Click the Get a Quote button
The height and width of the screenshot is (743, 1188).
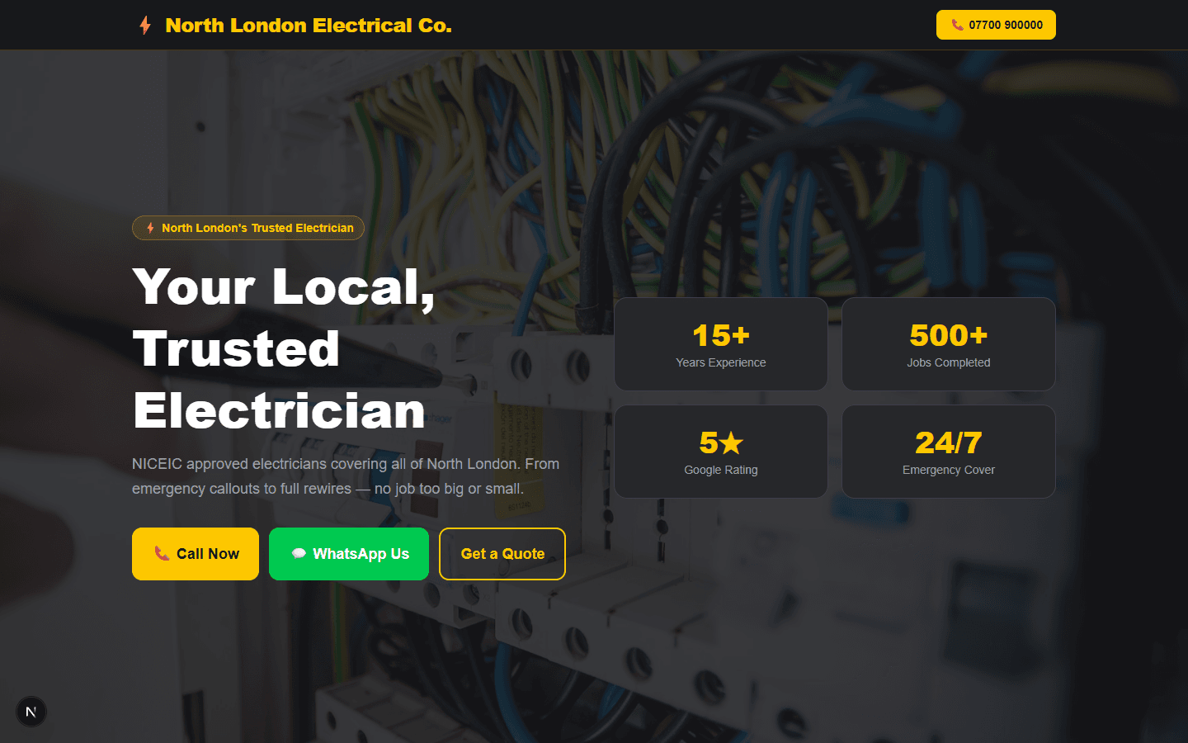(x=502, y=554)
